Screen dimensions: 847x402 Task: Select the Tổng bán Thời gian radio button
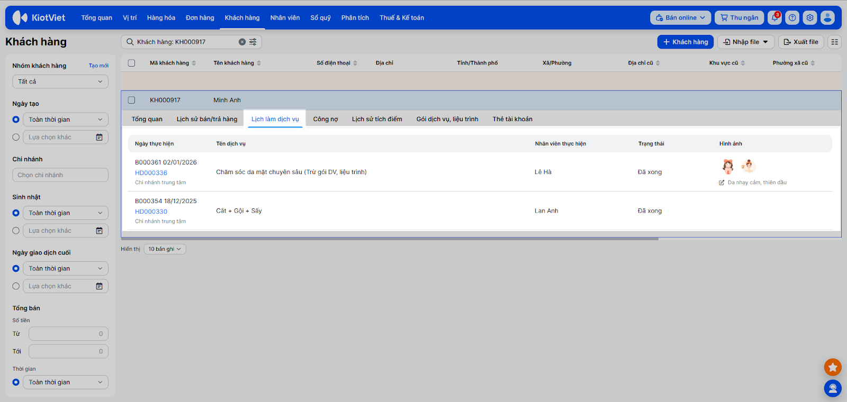16,382
